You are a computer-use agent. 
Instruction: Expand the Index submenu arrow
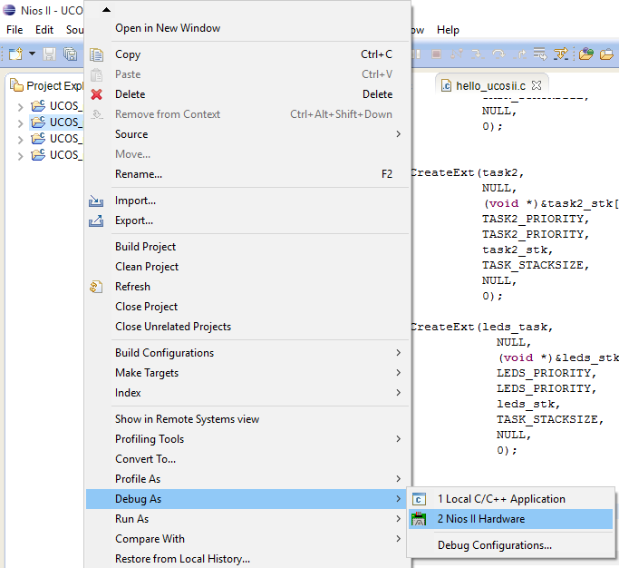click(399, 393)
